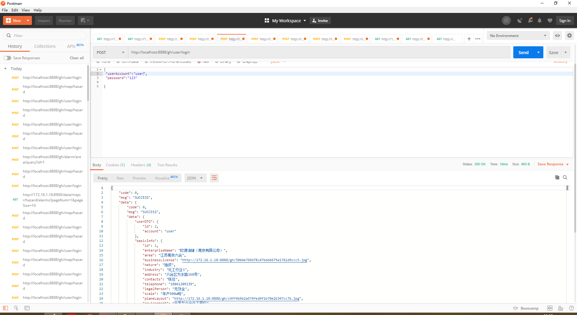Add a new request tab with plus
The image size is (577, 315).
(x=469, y=39)
